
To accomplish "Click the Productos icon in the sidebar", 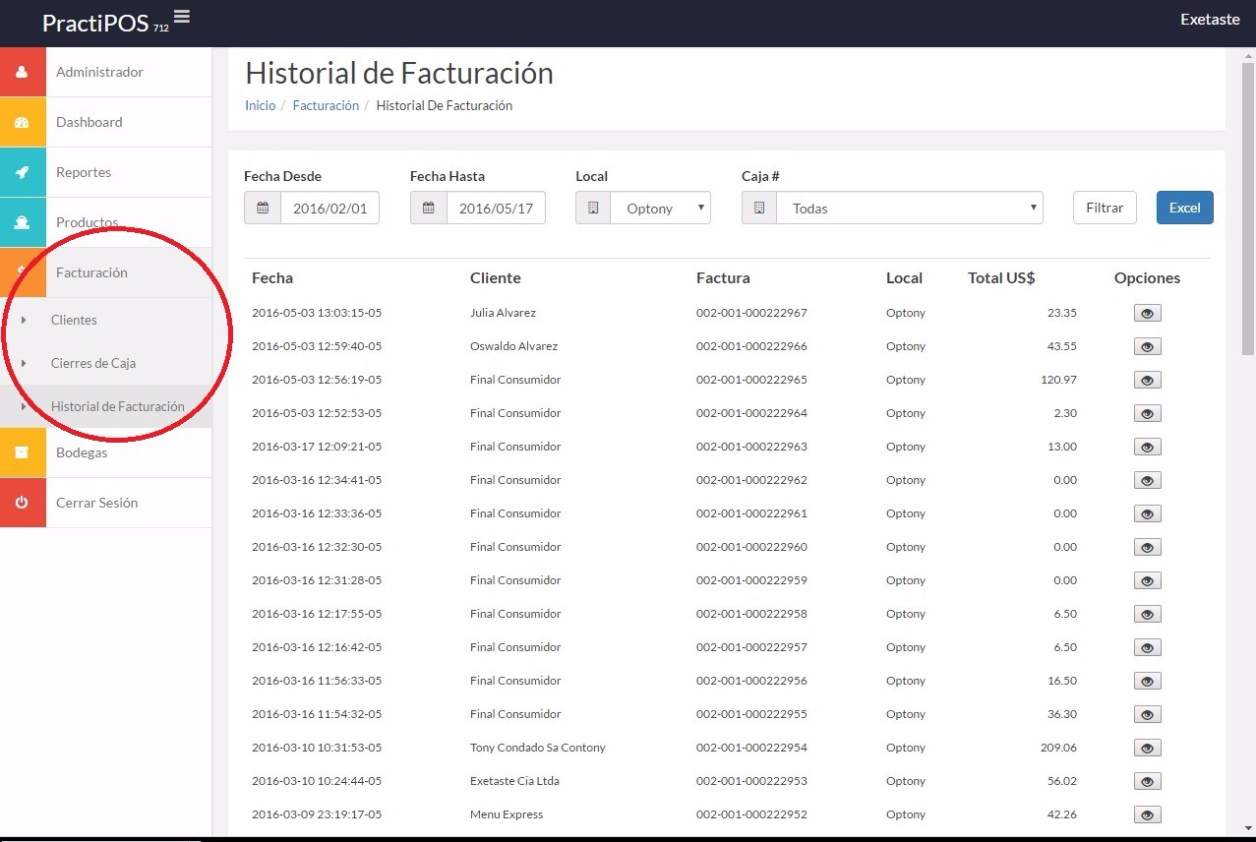I will tap(23, 222).
